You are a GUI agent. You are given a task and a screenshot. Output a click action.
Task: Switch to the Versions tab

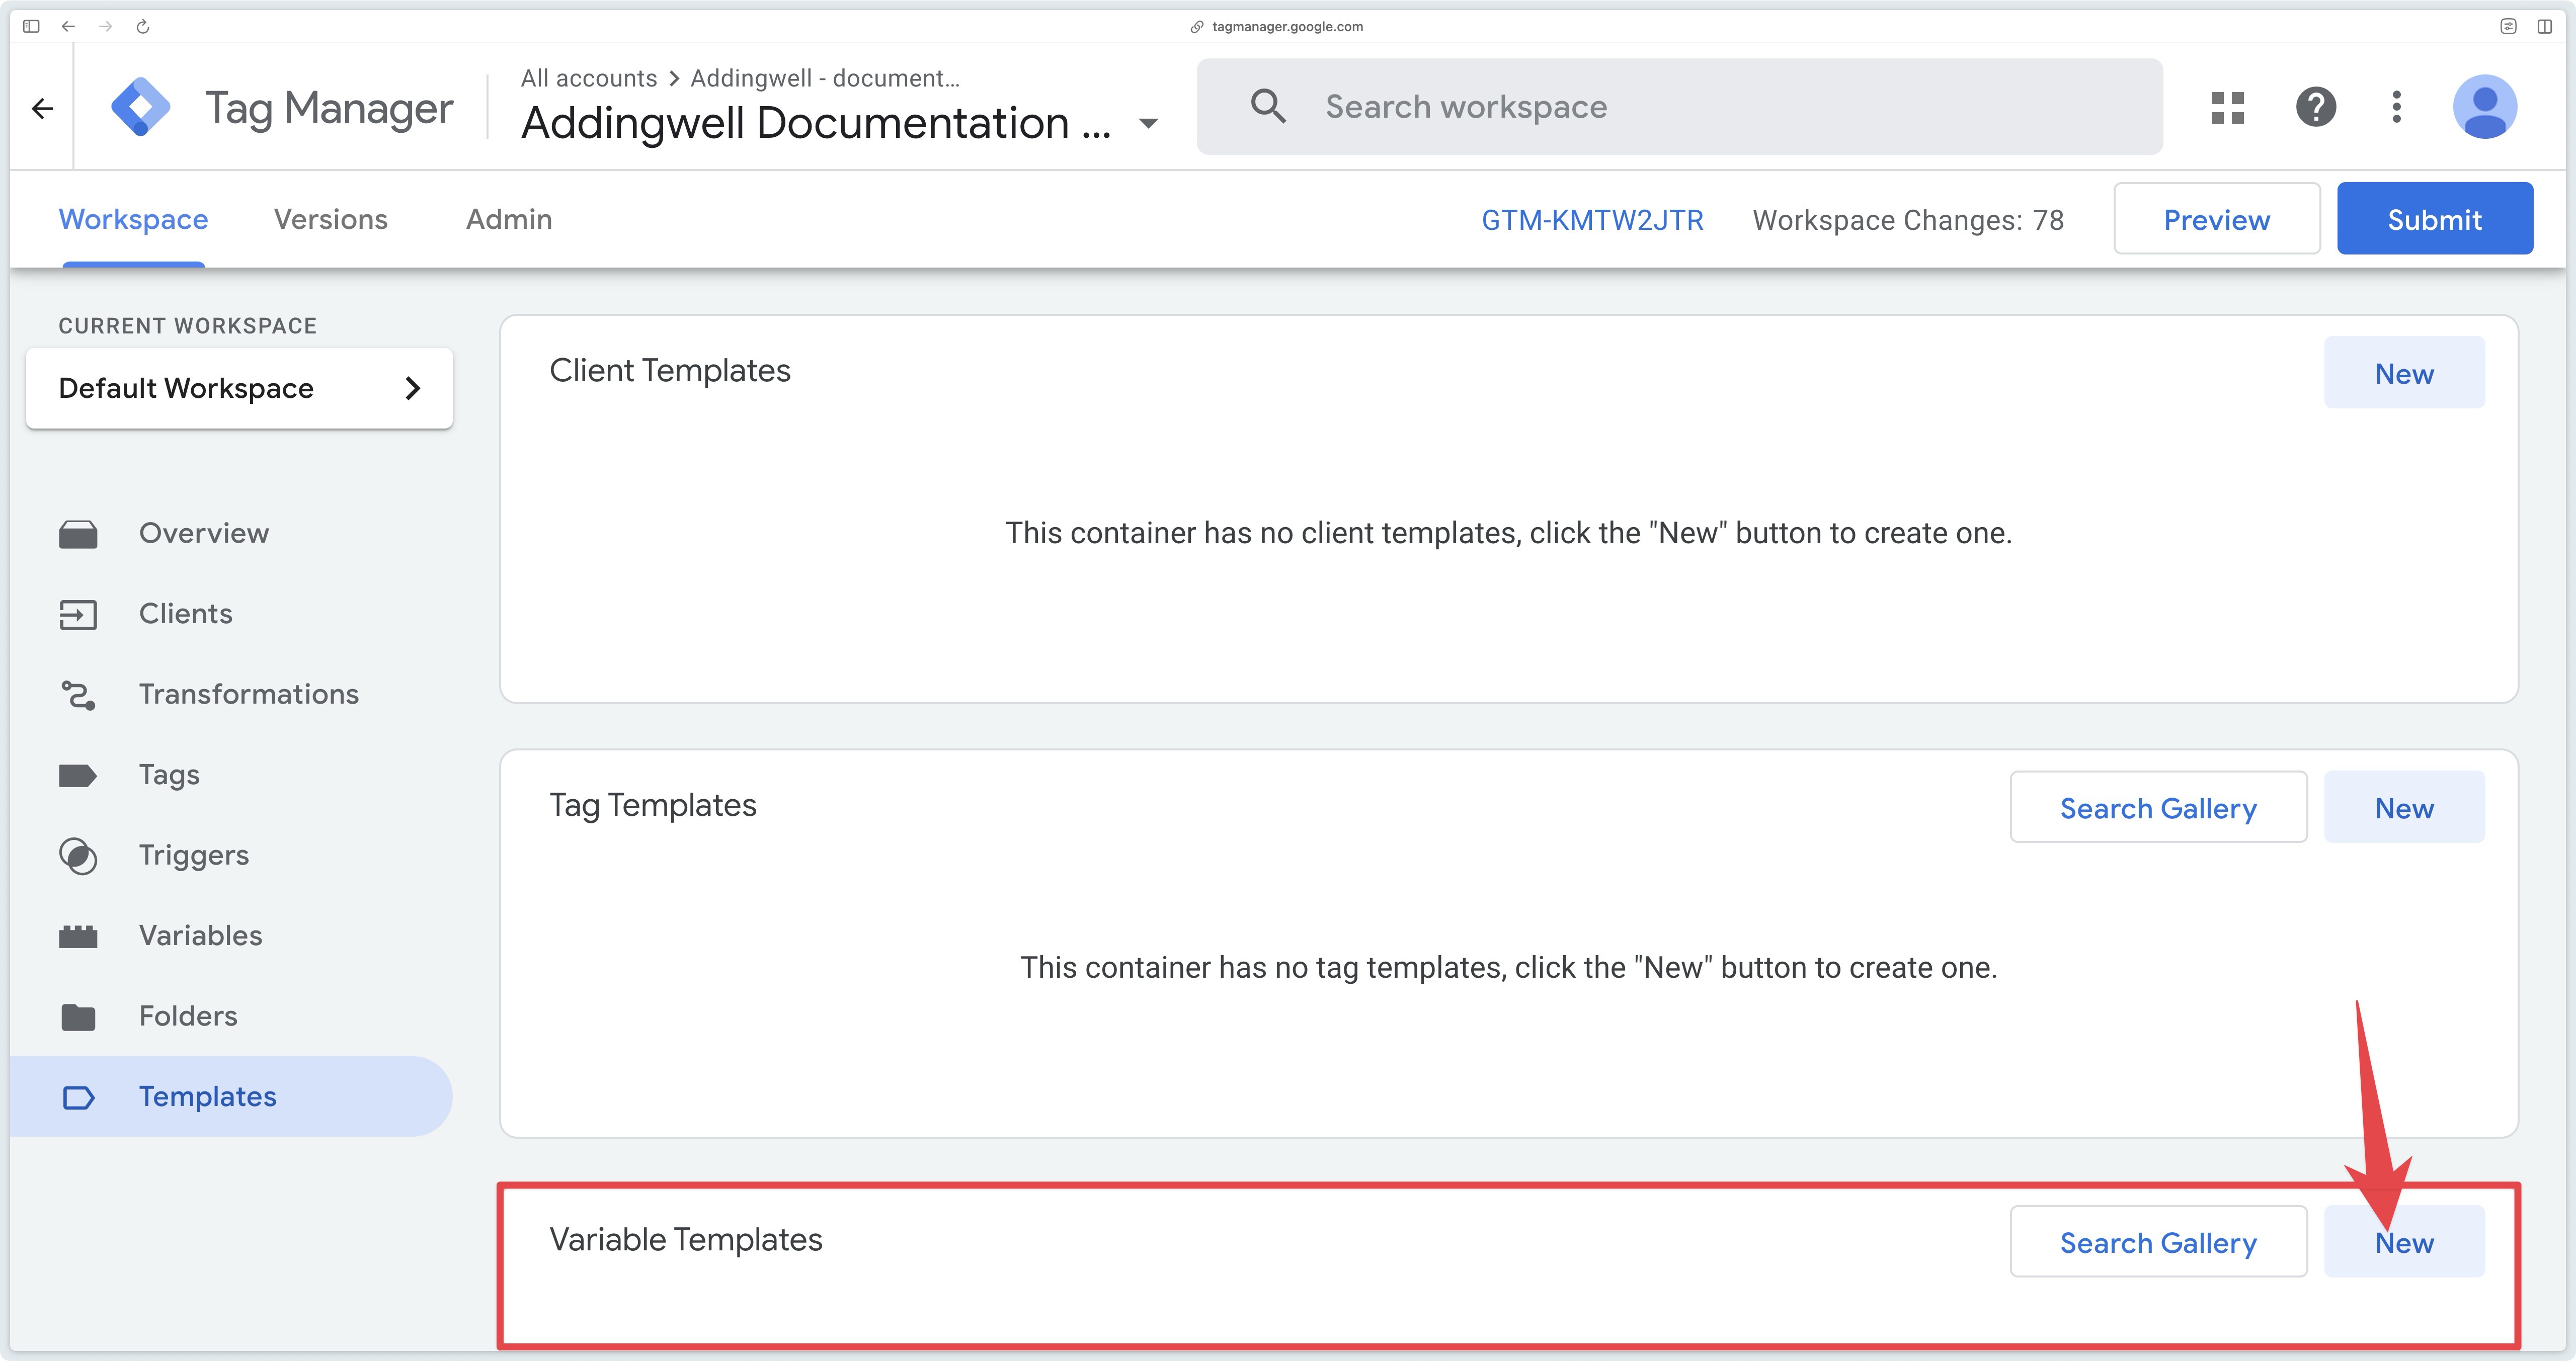331,219
